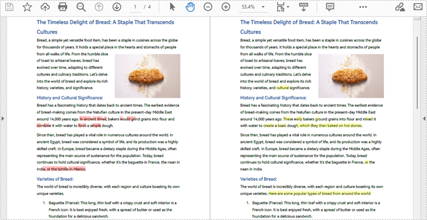This screenshot has width=427, height=220.
Task: Choose the Selection arrow tool
Action: pos(172,7)
